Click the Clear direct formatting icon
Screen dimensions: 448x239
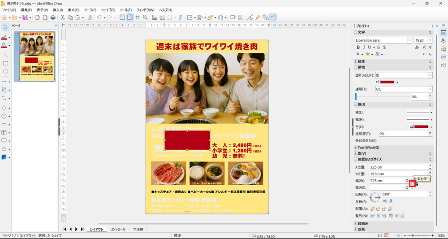(x=417, y=47)
